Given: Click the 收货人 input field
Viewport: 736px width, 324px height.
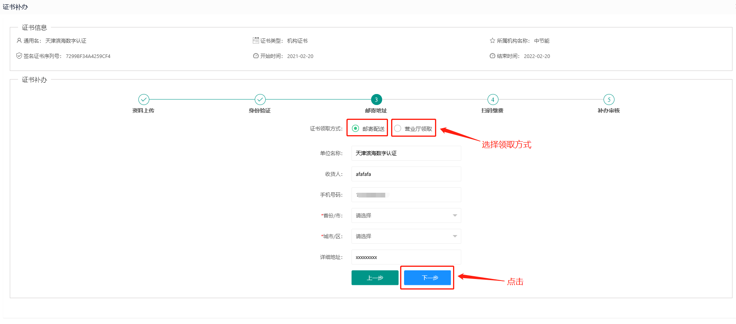Looking at the screenshot, I should point(406,174).
